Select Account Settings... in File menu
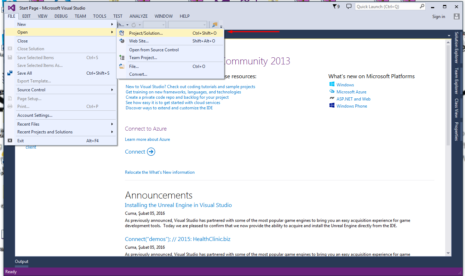Viewport: 465px width, 276px height. (x=61, y=115)
